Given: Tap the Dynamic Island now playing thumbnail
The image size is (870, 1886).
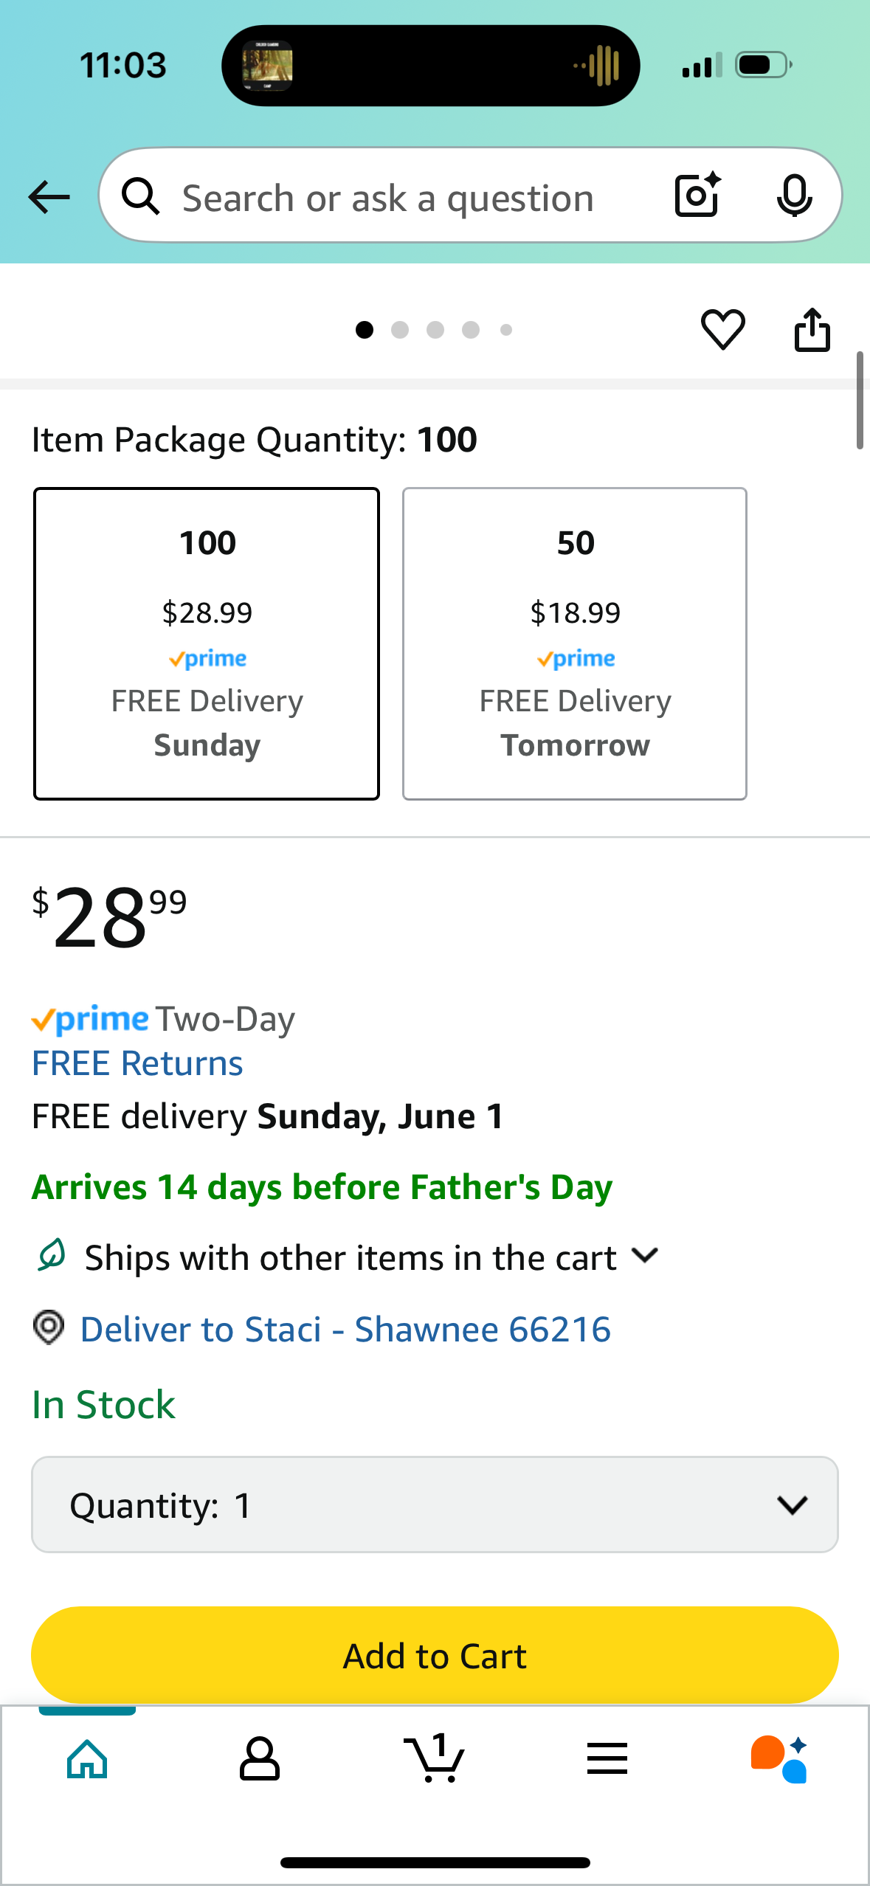Looking at the screenshot, I should tap(267, 66).
